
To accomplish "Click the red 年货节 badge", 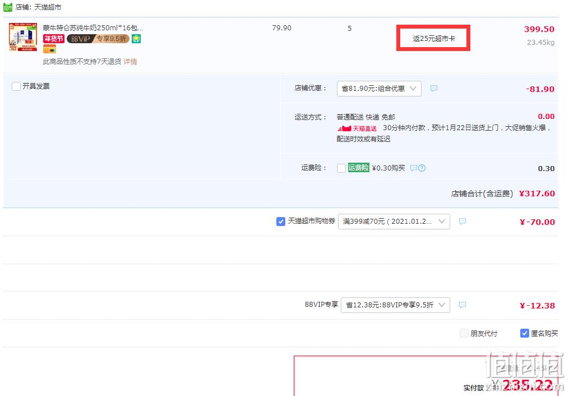I will (x=54, y=39).
